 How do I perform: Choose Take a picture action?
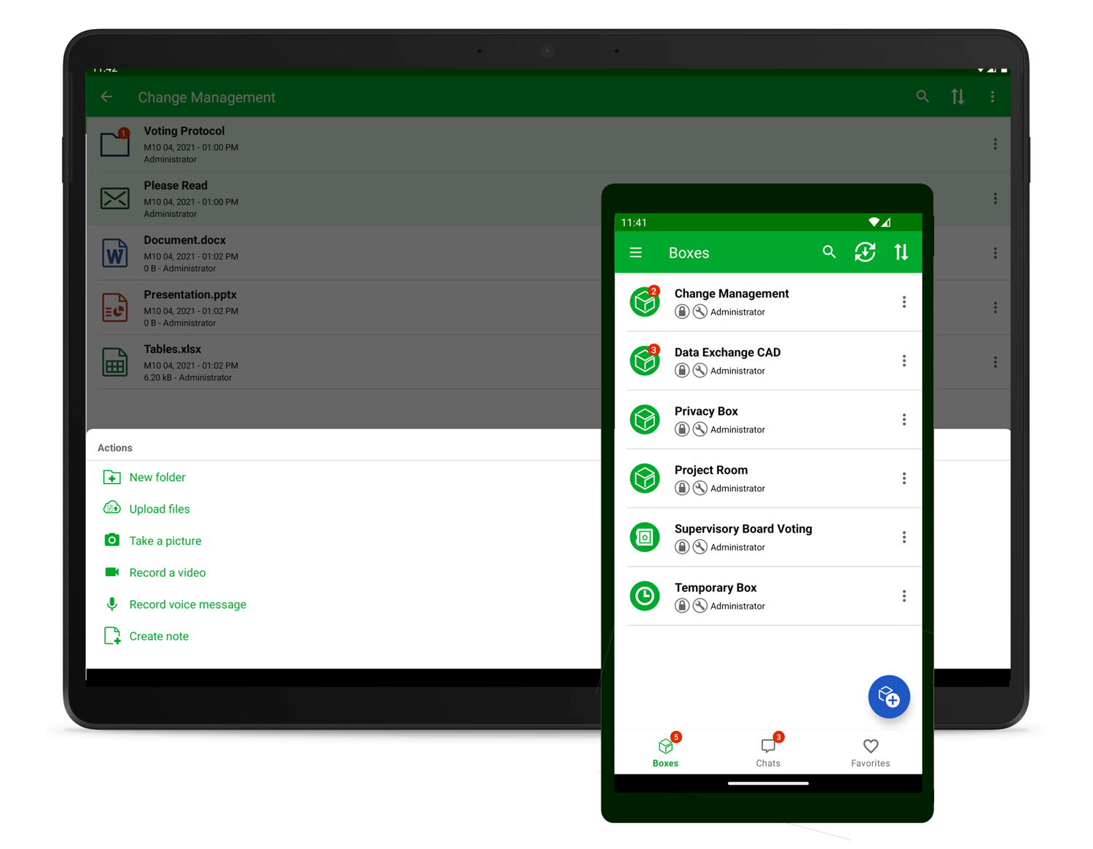[152, 541]
